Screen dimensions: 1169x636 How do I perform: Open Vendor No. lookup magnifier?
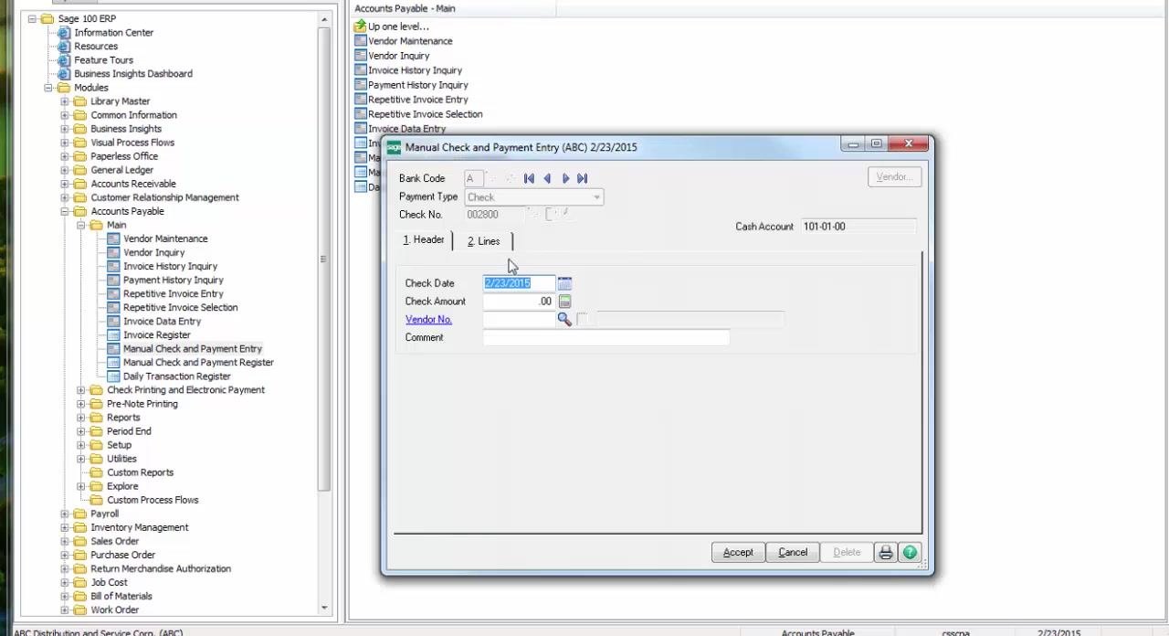pos(564,319)
